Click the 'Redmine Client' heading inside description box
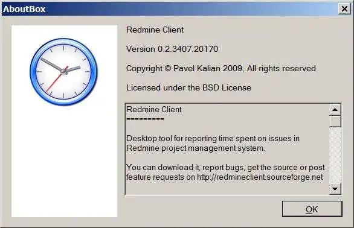354x228 pixels. tap(154, 109)
